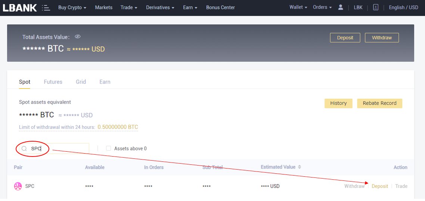Viewport: 425px width, 201px height.
Task: Open the Rebate Record button
Action: 379,103
